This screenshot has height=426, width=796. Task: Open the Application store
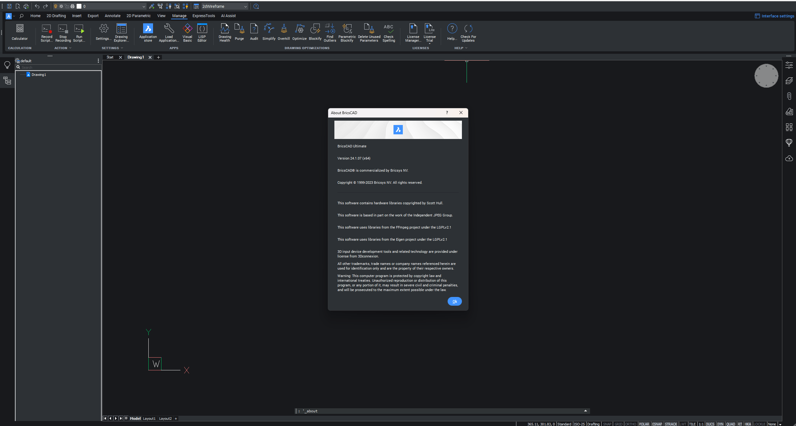[x=148, y=33]
